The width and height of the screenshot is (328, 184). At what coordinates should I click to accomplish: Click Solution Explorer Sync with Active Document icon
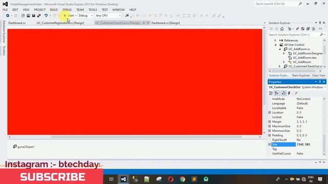[297, 29]
